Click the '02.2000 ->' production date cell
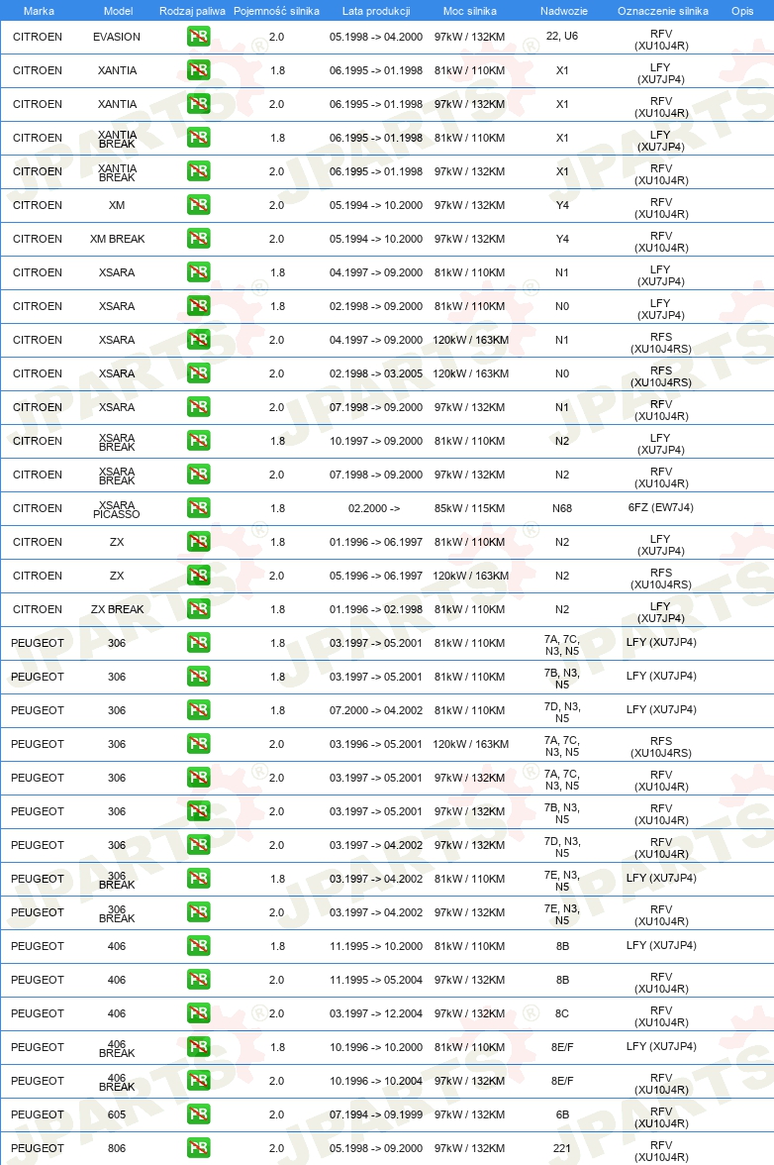The width and height of the screenshot is (774, 1165). (374, 508)
